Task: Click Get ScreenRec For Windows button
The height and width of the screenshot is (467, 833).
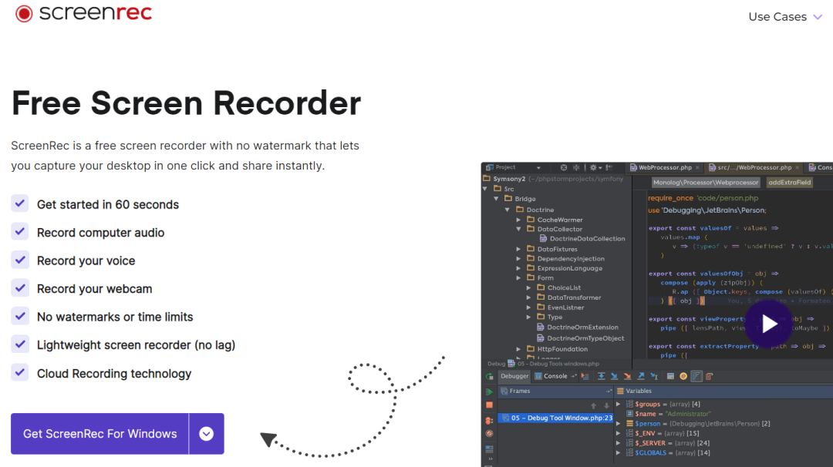Action: coord(99,434)
